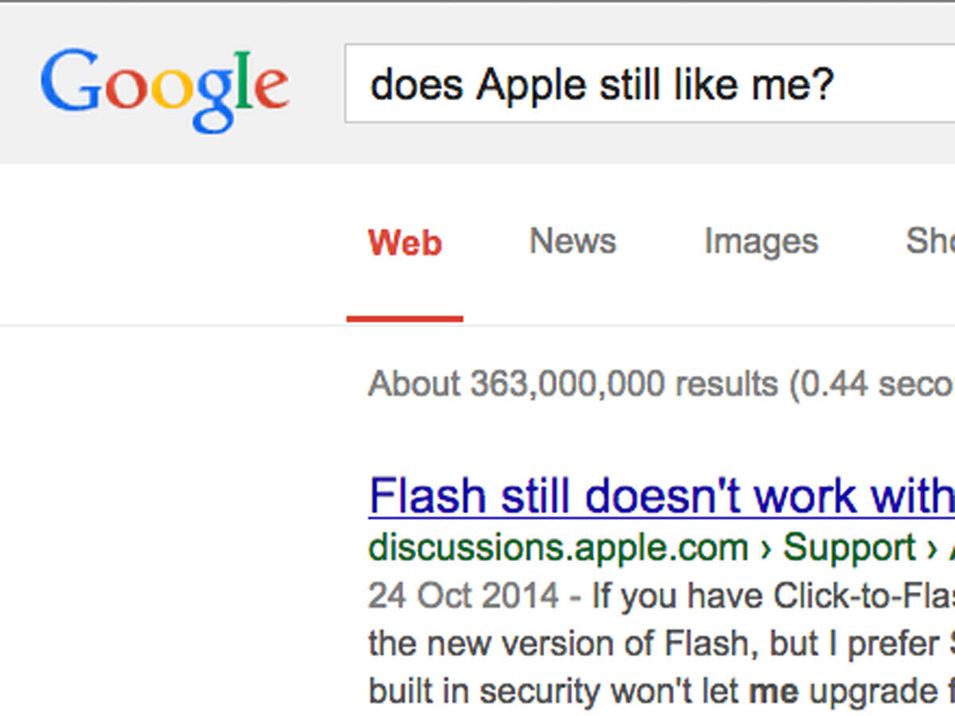Select the Web tab
955x716 pixels.
(x=404, y=243)
